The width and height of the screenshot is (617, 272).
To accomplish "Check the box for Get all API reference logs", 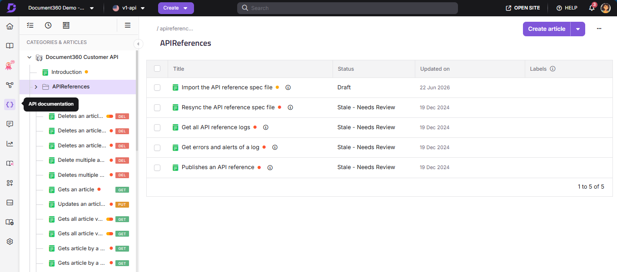I will (x=157, y=128).
